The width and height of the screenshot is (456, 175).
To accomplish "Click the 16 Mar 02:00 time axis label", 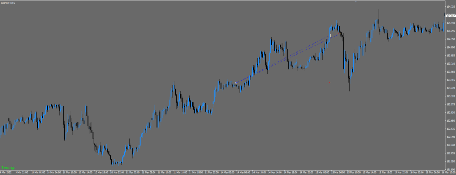I will (416, 173).
